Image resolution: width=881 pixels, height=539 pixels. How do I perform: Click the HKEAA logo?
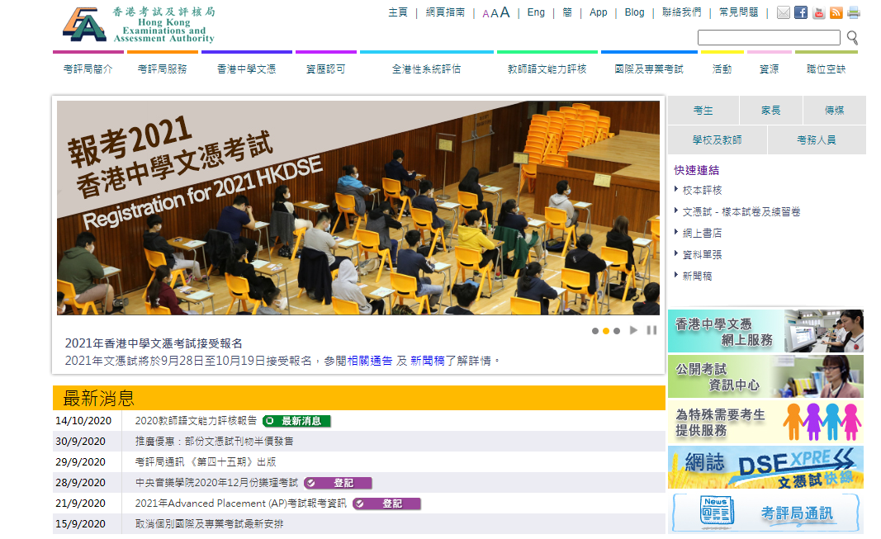[x=138, y=25]
